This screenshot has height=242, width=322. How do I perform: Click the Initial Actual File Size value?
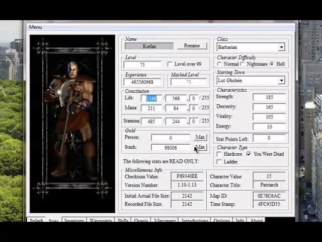tap(187, 196)
